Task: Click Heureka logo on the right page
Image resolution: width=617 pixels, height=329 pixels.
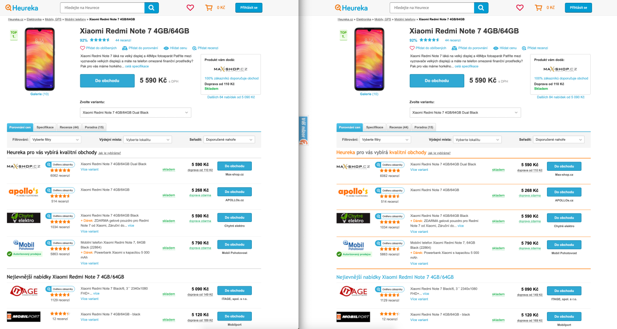Action: click(351, 8)
